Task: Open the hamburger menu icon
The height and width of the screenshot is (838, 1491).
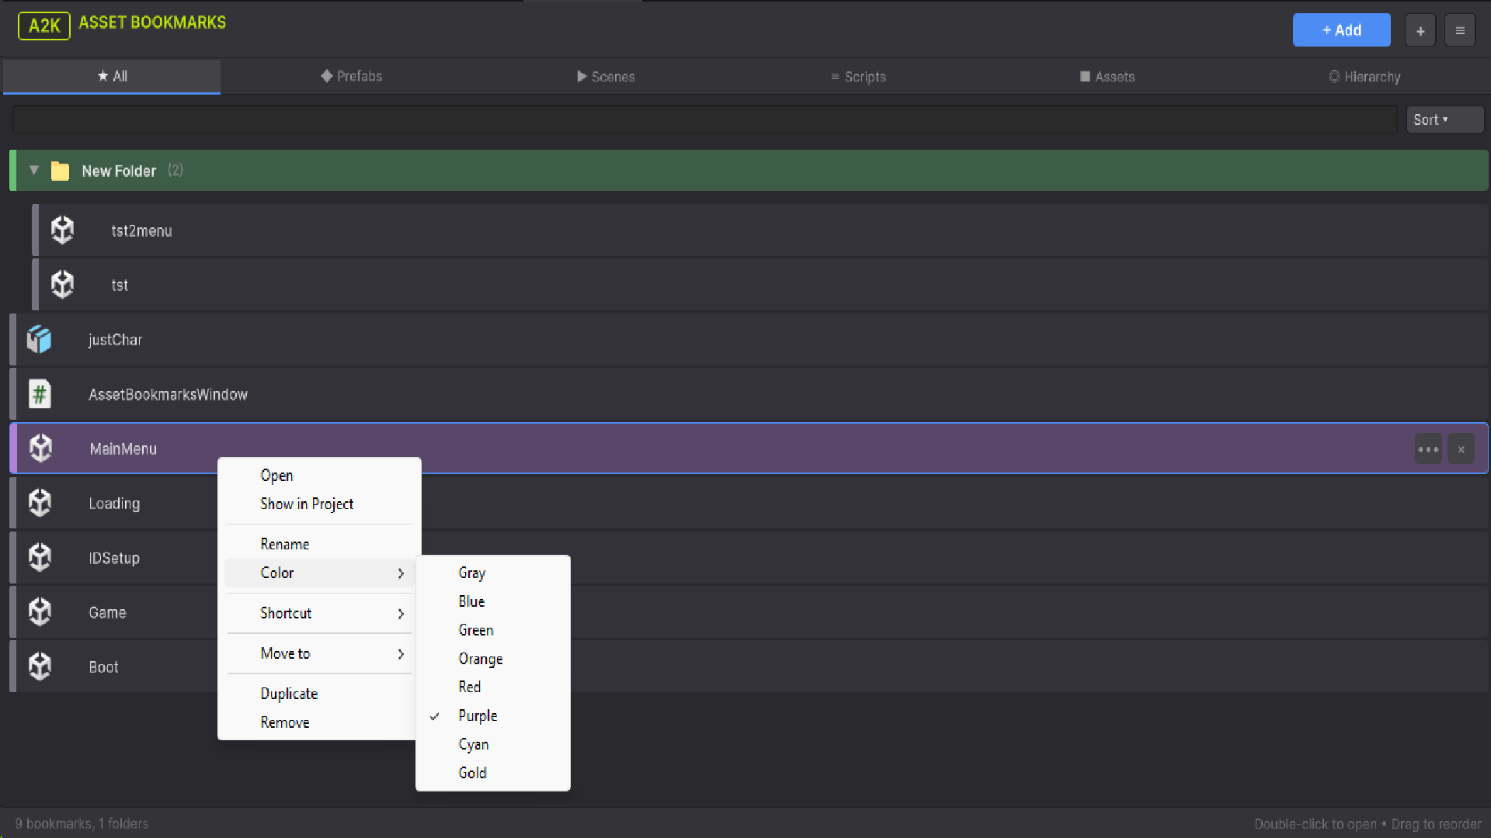Action: (x=1460, y=31)
